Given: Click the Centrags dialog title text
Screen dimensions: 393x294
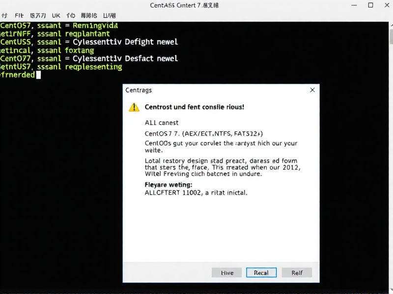Looking at the screenshot, I should [139, 90].
